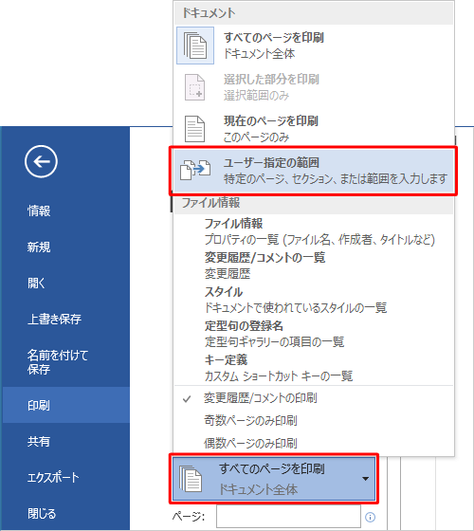Enable 奇数ページのみ印刷

pyautogui.click(x=250, y=421)
